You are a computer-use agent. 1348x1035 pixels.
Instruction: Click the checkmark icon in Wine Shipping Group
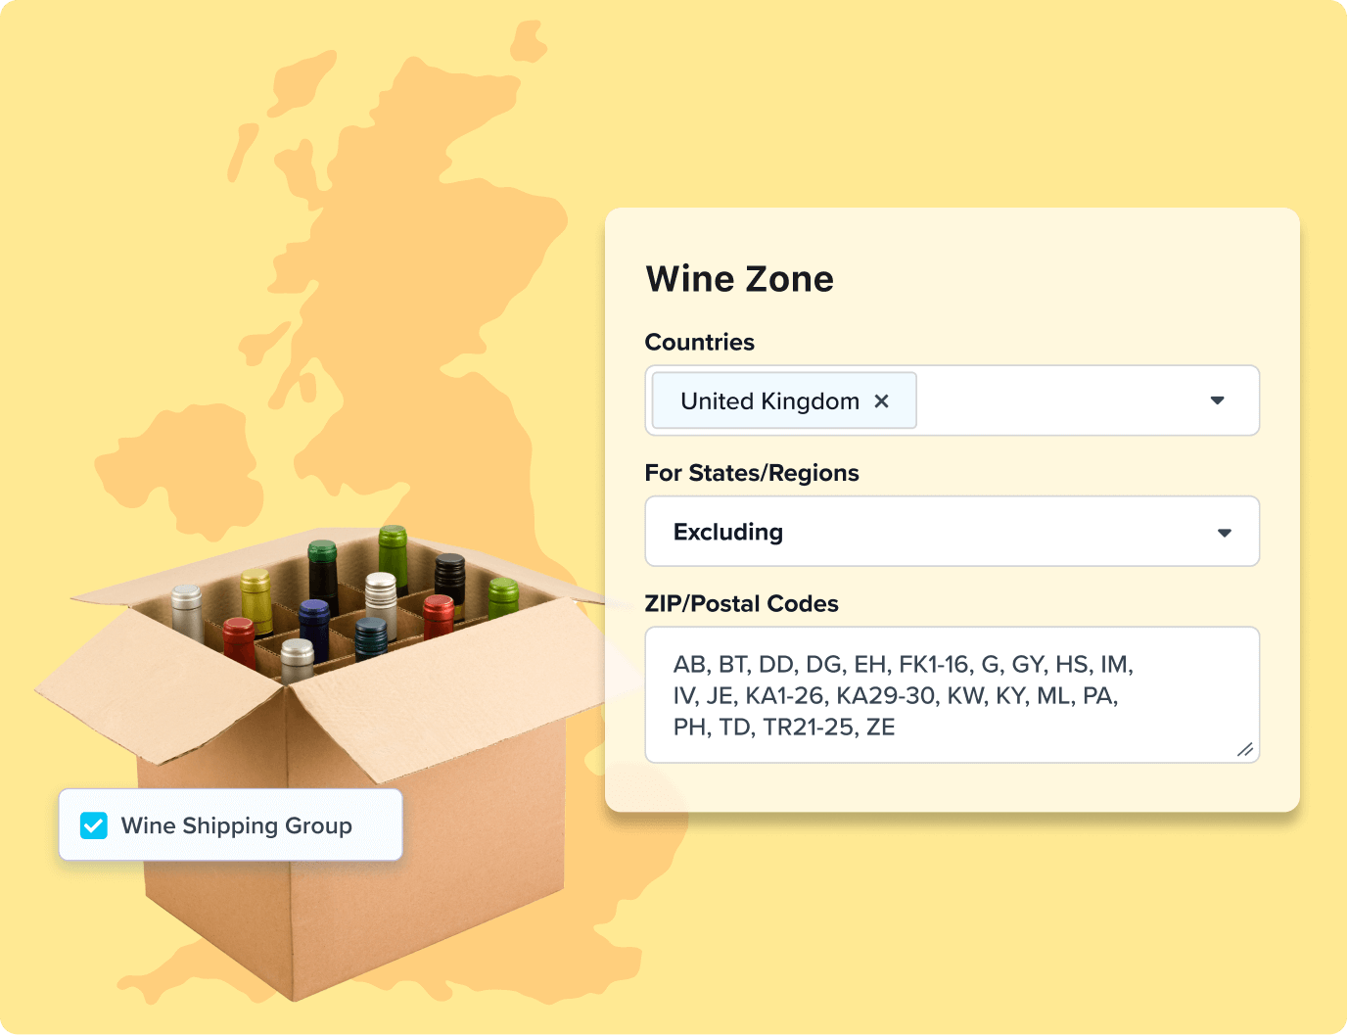click(93, 825)
